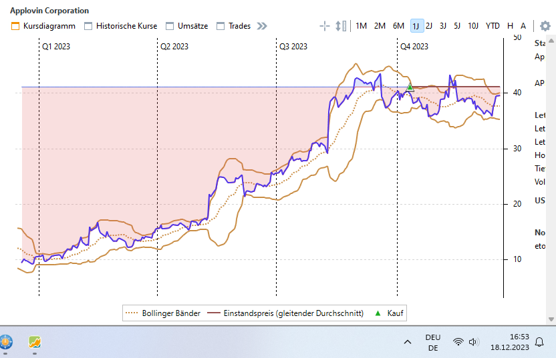The height and width of the screenshot is (358, 556).
Task: Click the Q1 2023 quarter label
Action: pyautogui.click(x=56, y=47)
